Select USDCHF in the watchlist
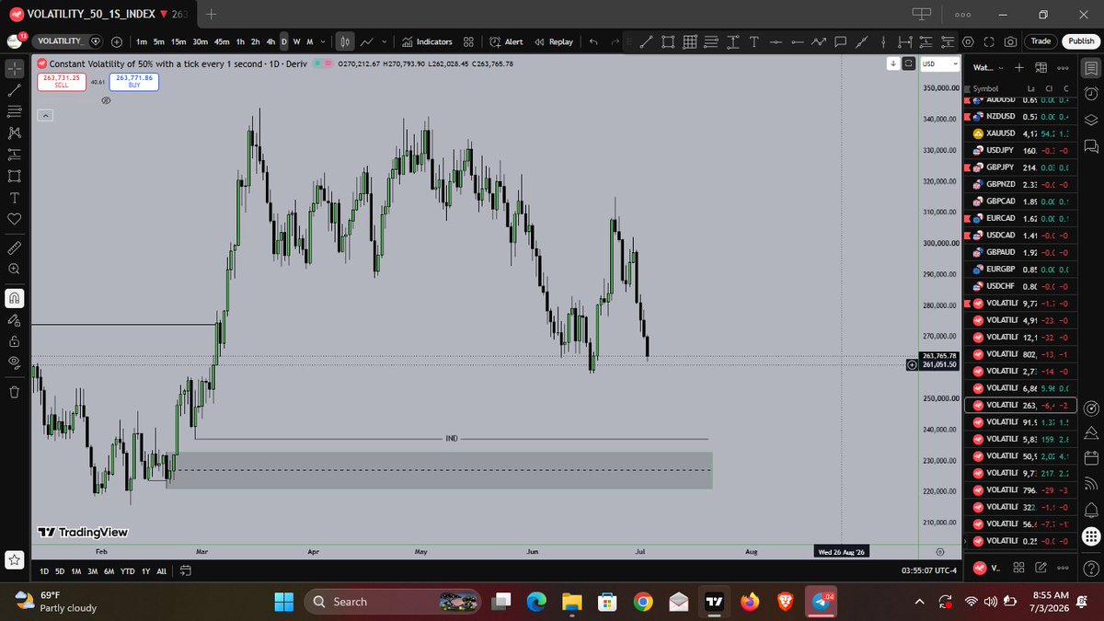The width and height of the screenshot is (1104, 621). [x=1019, y=285]
